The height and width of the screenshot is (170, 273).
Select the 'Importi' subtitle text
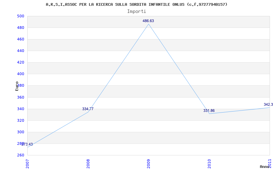tap(136, 12)
